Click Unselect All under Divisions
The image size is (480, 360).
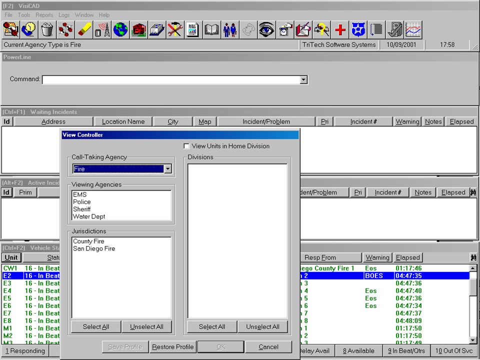pyautogui.click(x=262, y=326)
